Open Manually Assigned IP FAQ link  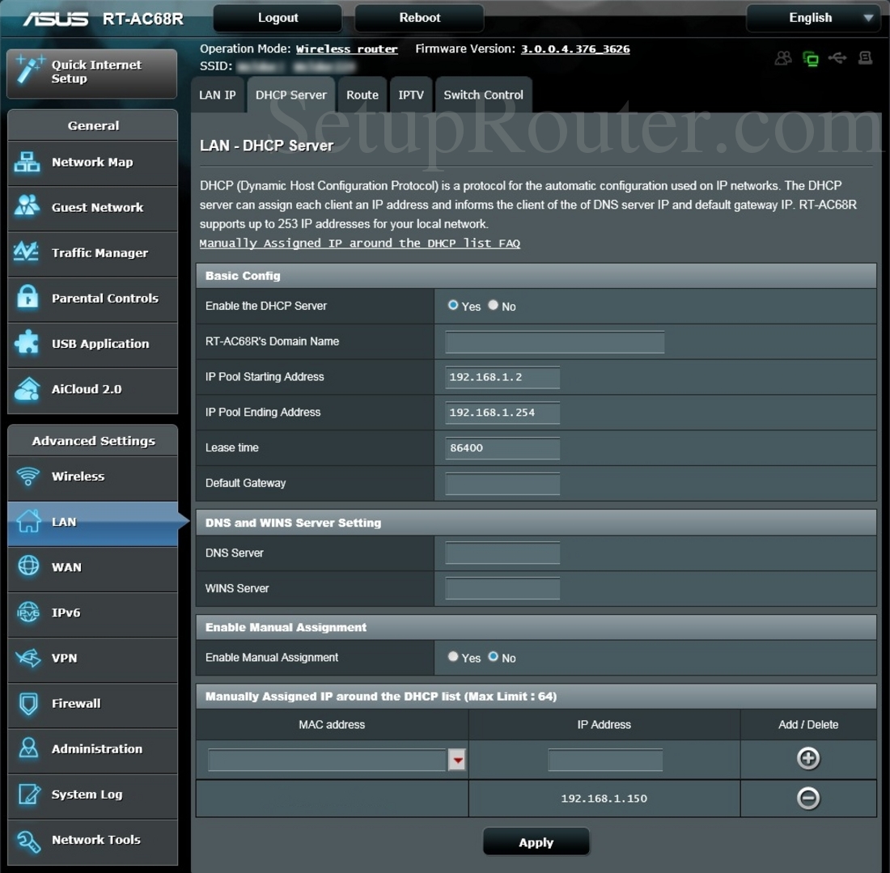(x=359, y=243)
